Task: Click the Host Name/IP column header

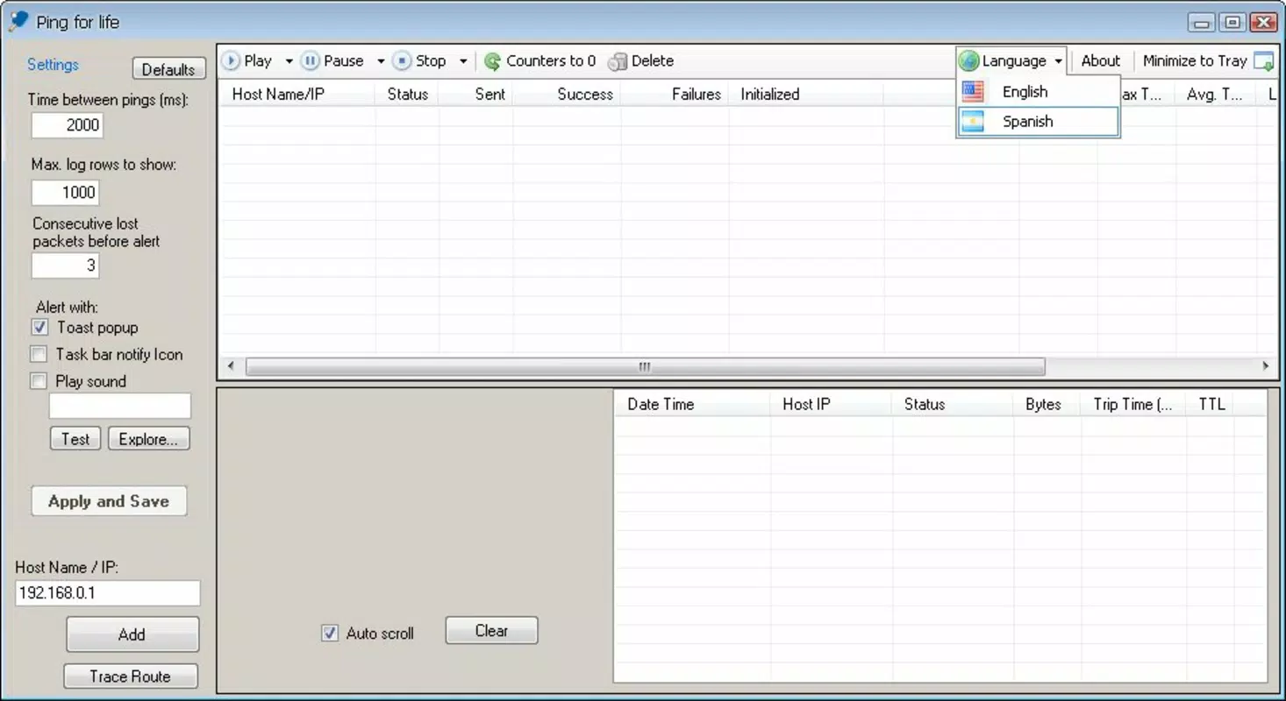Action: (296, 95)
